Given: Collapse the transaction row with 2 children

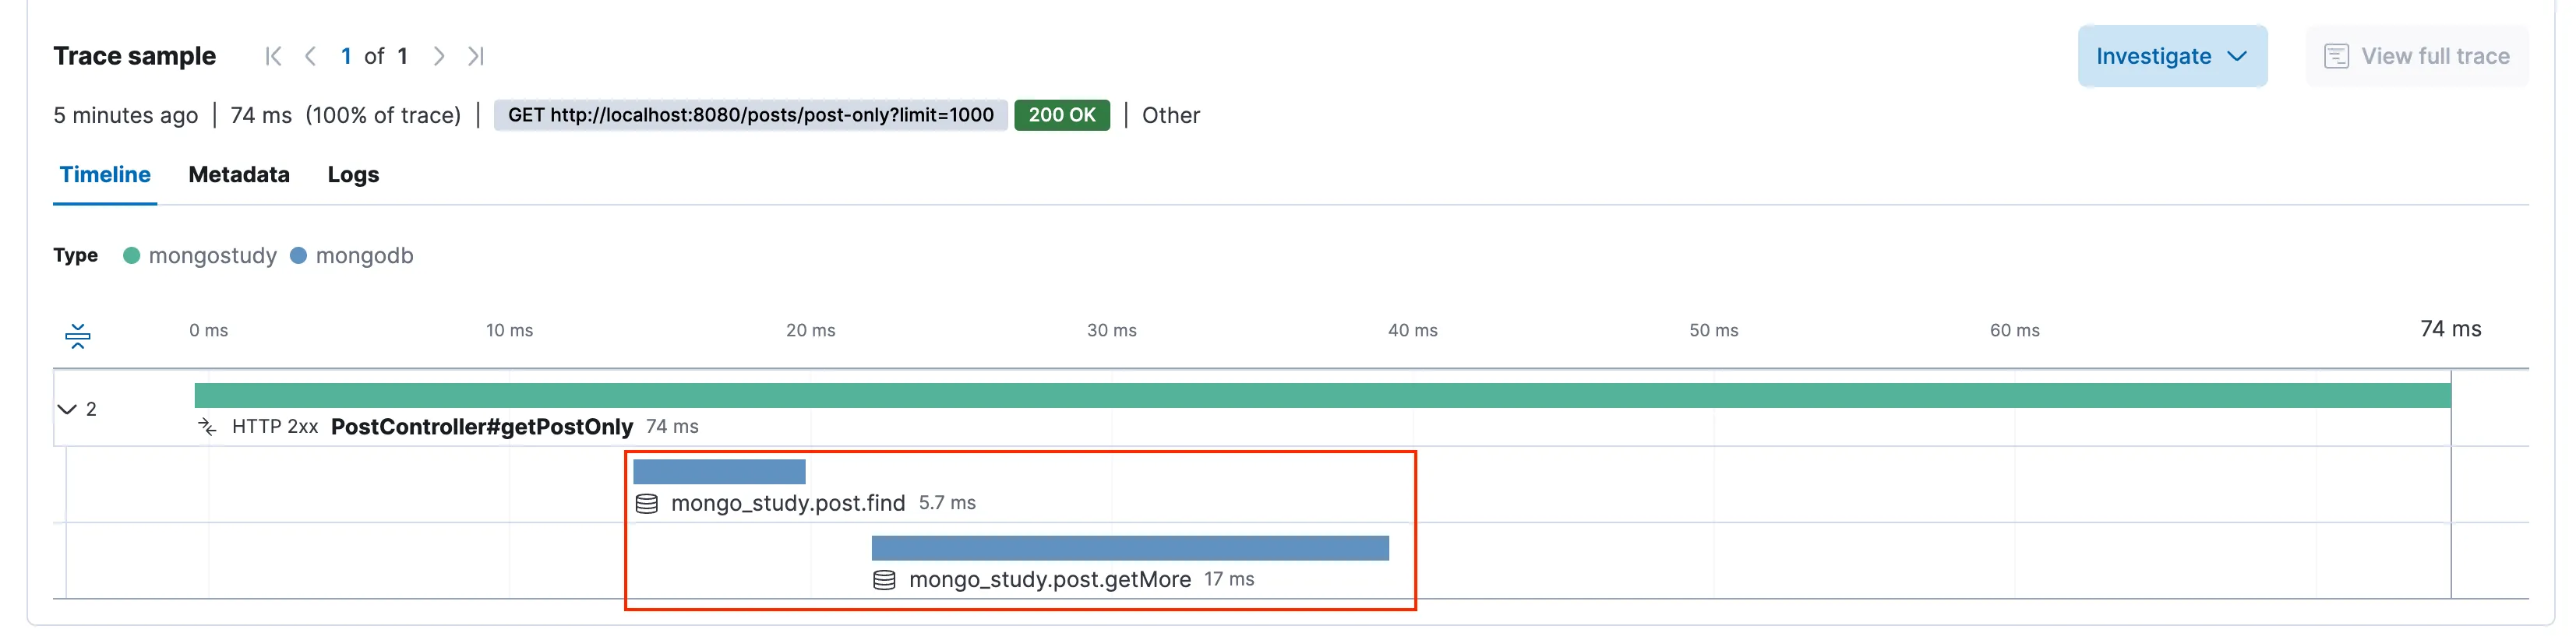Looking at the screenshot, I should tap(67, 409).
